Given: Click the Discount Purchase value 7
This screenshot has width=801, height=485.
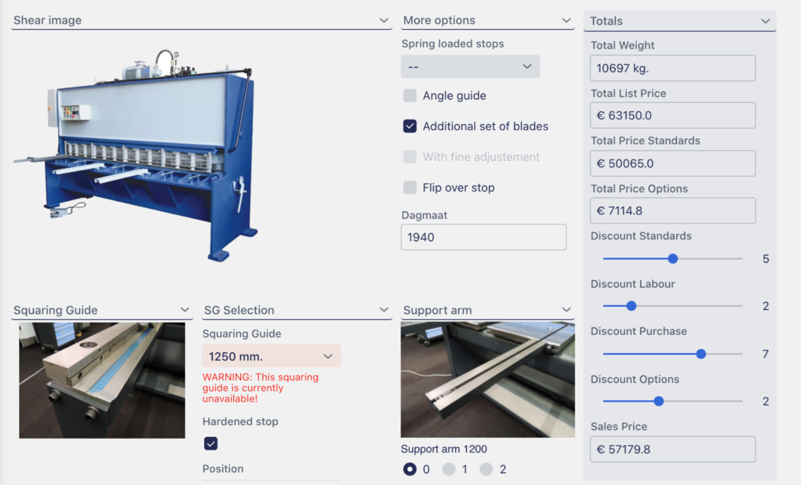Looking at the screenshot, I should (766, 354).
